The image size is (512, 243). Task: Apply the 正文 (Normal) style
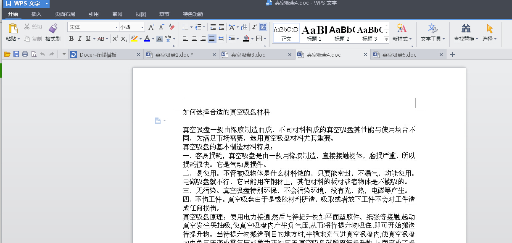pos(286,32)
